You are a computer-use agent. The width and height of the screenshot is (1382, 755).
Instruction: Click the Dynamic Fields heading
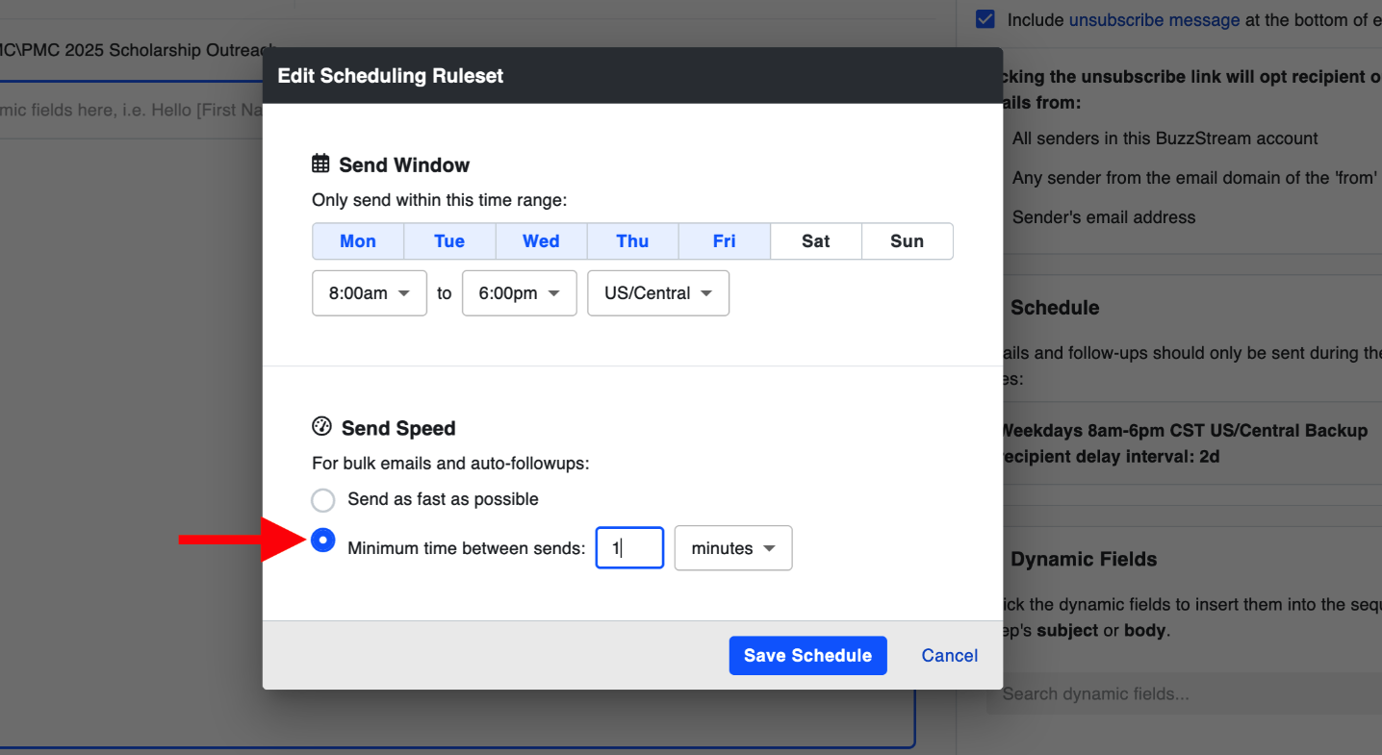(x=1084, y=560)
